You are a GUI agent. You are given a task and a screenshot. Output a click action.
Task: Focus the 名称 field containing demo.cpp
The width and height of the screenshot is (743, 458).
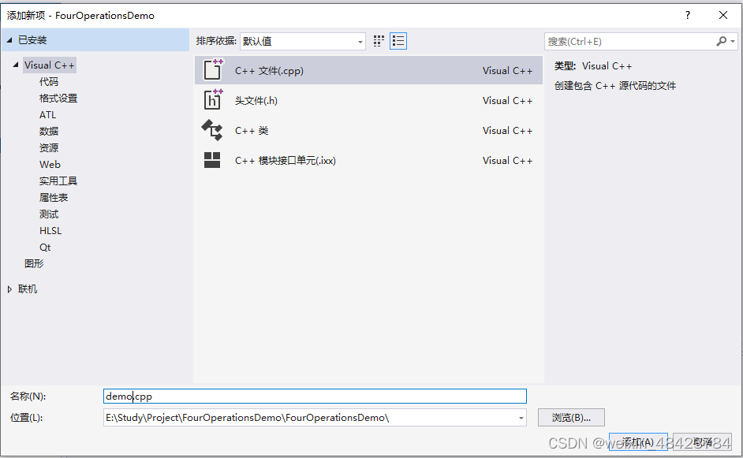315,397
